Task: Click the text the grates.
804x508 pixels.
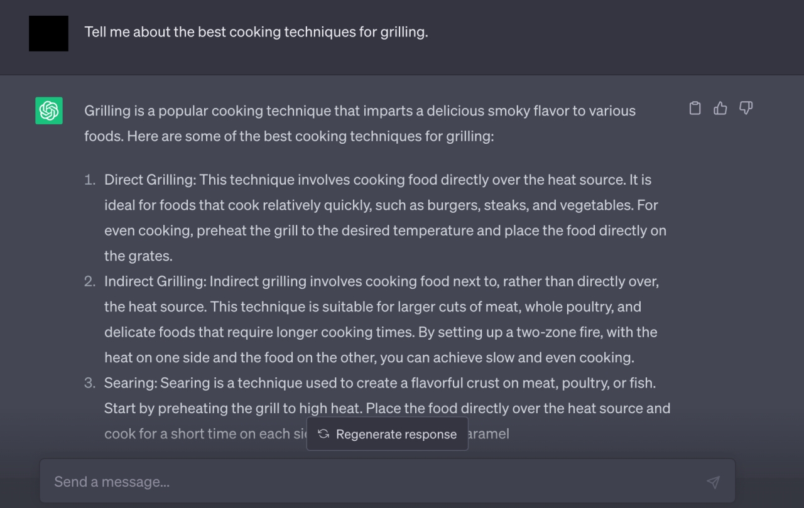Action: (138, 256)
